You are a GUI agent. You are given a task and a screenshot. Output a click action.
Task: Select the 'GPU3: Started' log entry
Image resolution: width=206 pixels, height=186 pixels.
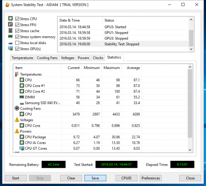coord(123,27)
